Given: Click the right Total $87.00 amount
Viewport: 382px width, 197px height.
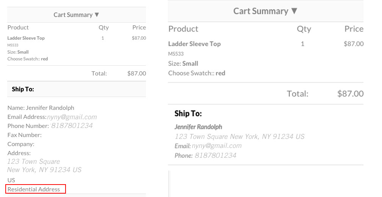Looking at the screenshot, I should (x=350, y=94).
